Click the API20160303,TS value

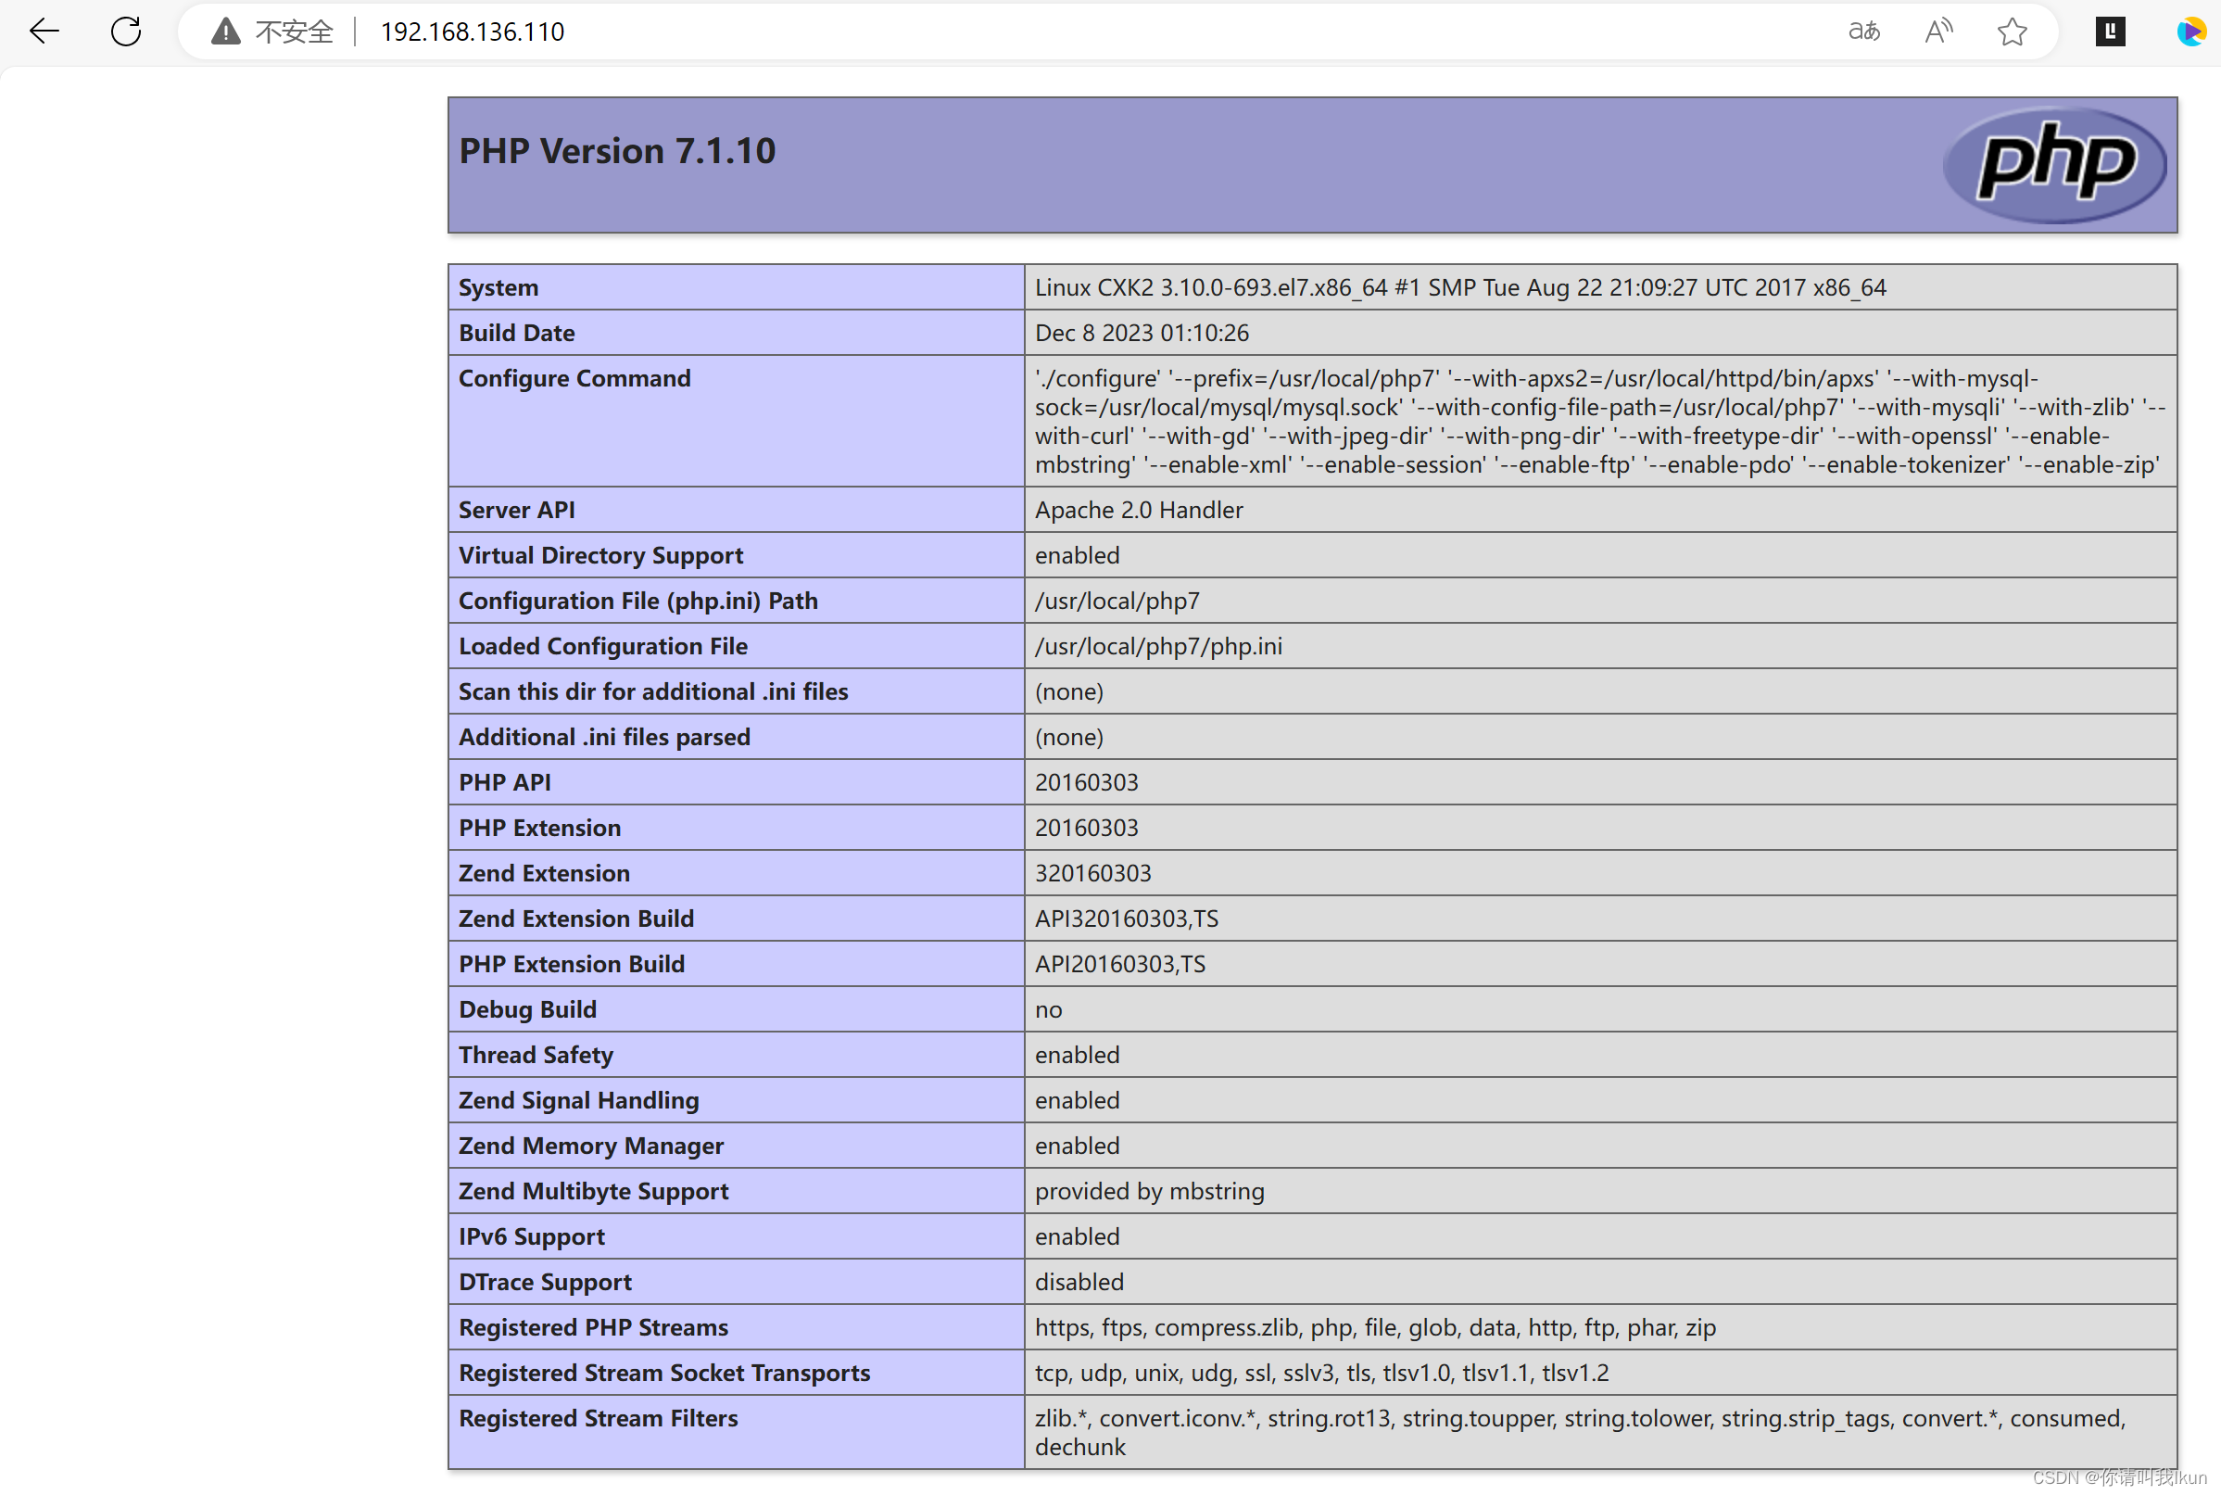1120,964
